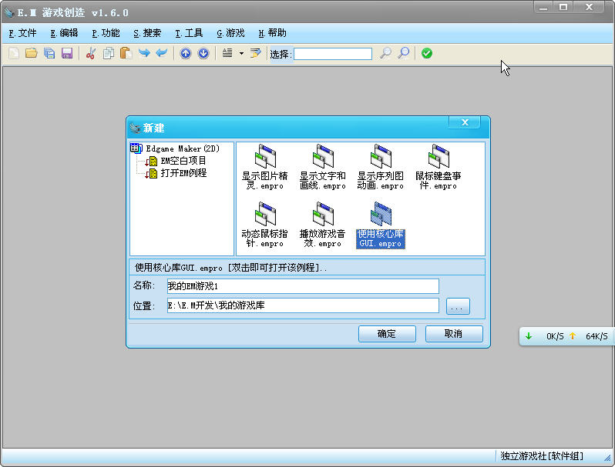The image size is (615, 467).
Task: Click the 新建 dialog title icon
Action: point(136,128)
